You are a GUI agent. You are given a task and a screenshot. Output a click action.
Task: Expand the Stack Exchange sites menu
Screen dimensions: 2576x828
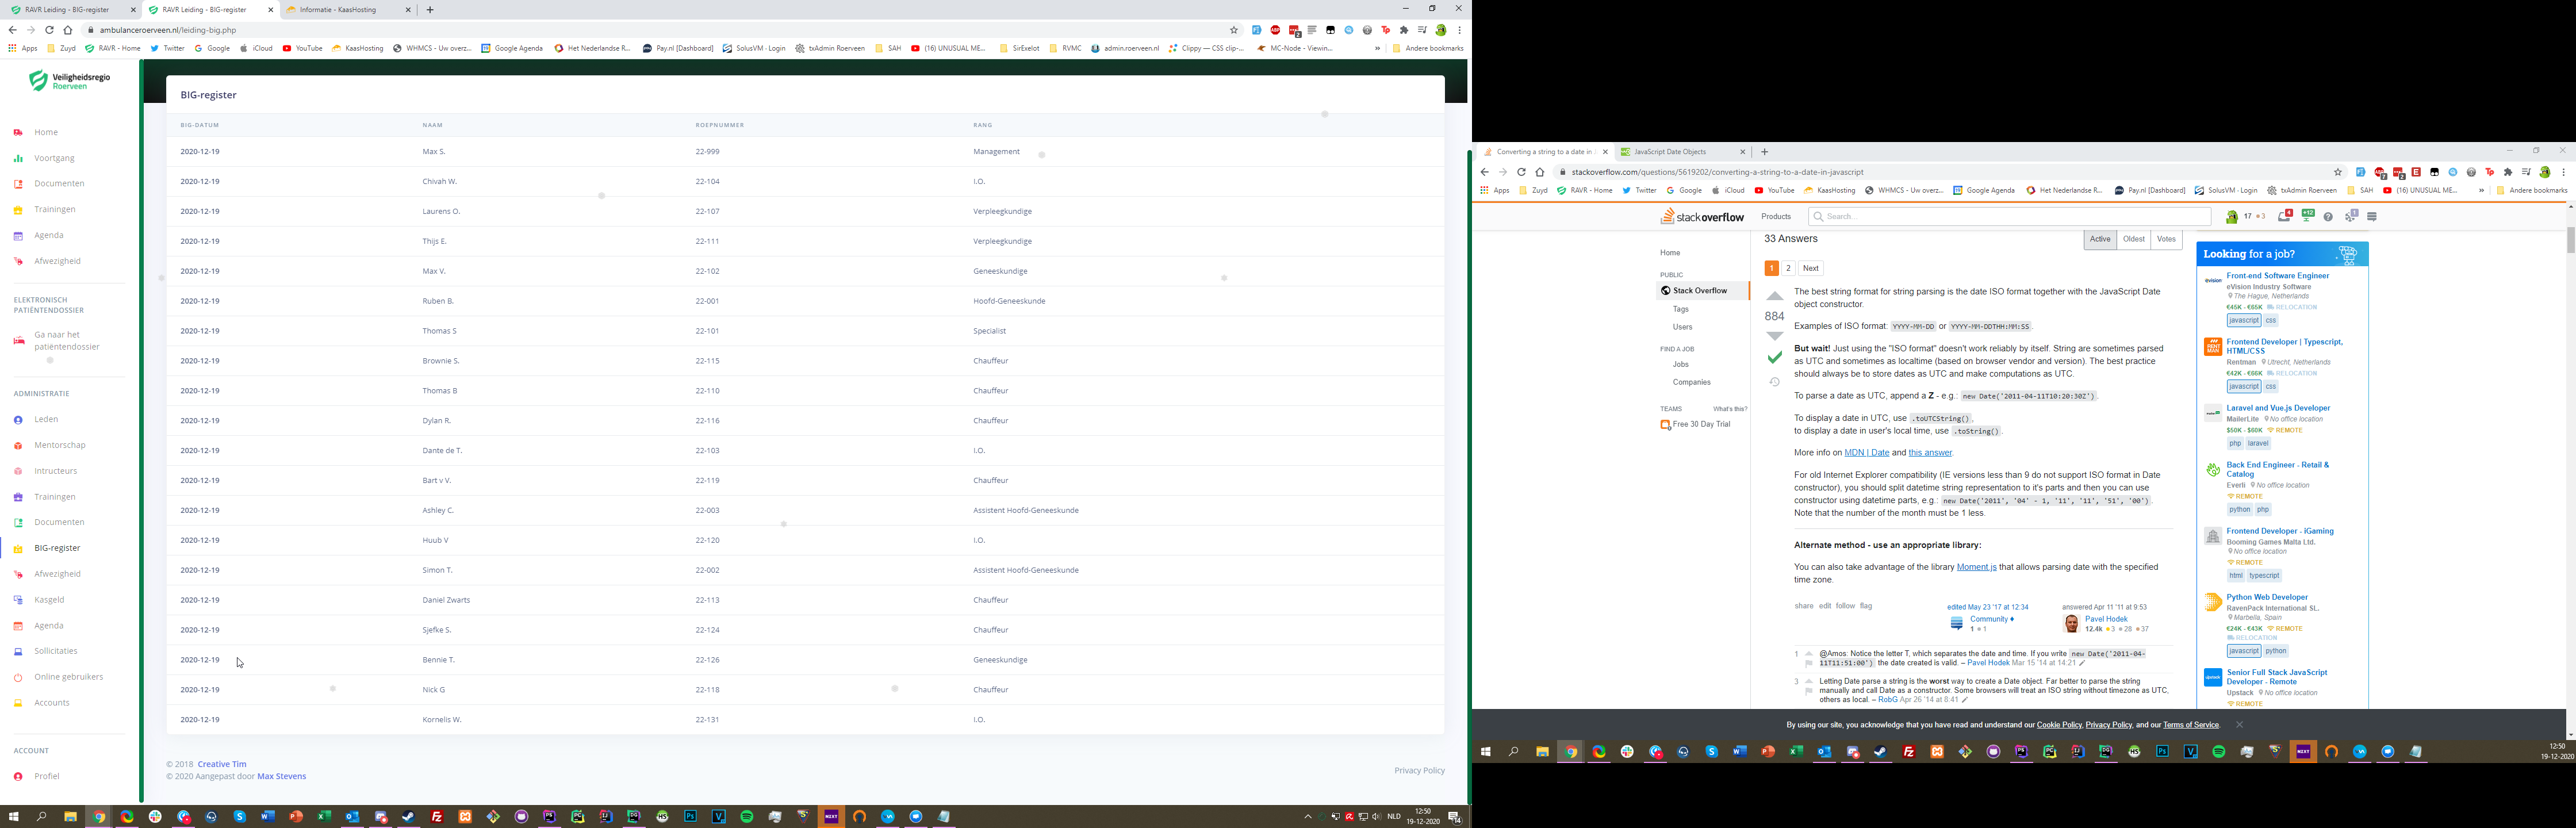click(x=2372, y=217)
